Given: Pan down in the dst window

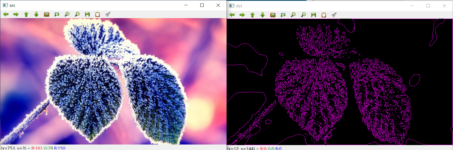Looking at the screenshot, I should 263,15.
